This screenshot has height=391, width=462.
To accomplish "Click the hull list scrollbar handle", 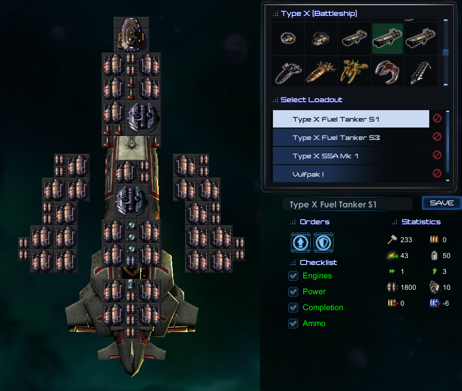I will click(446, 52).
